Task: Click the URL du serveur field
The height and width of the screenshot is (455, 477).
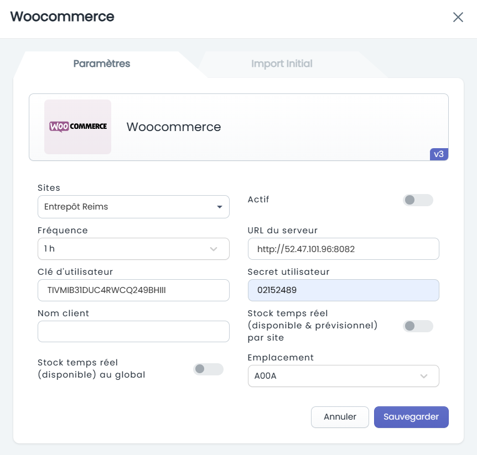Action: [344, 249]
